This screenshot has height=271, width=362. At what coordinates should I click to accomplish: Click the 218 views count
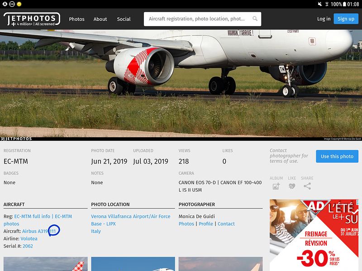pos(184,161)
